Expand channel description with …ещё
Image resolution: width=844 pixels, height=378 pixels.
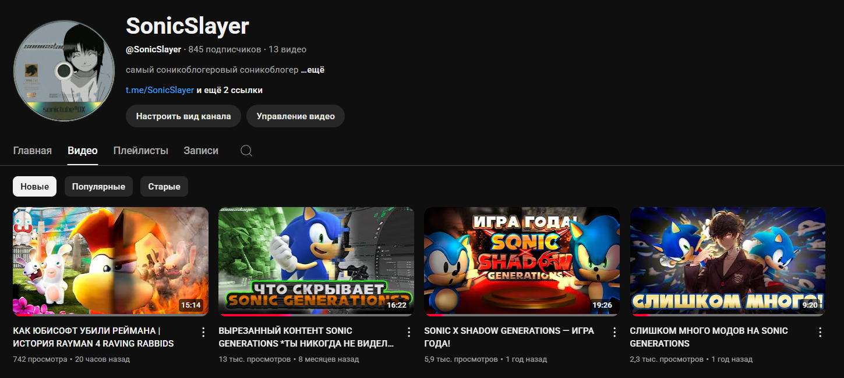tap(313, 70)
